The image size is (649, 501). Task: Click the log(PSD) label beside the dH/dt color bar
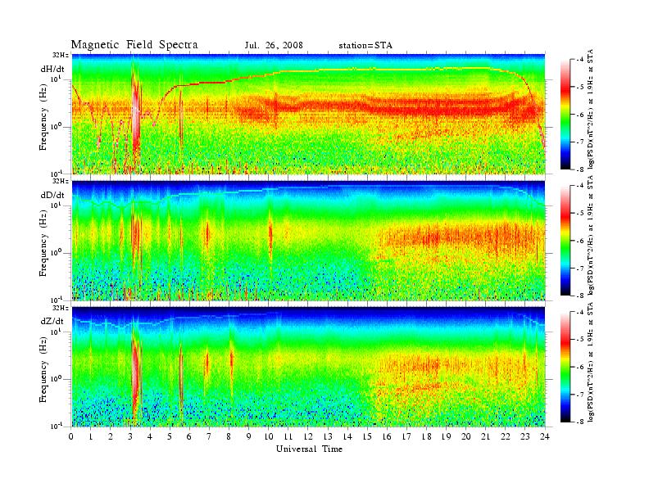[591, 109]
